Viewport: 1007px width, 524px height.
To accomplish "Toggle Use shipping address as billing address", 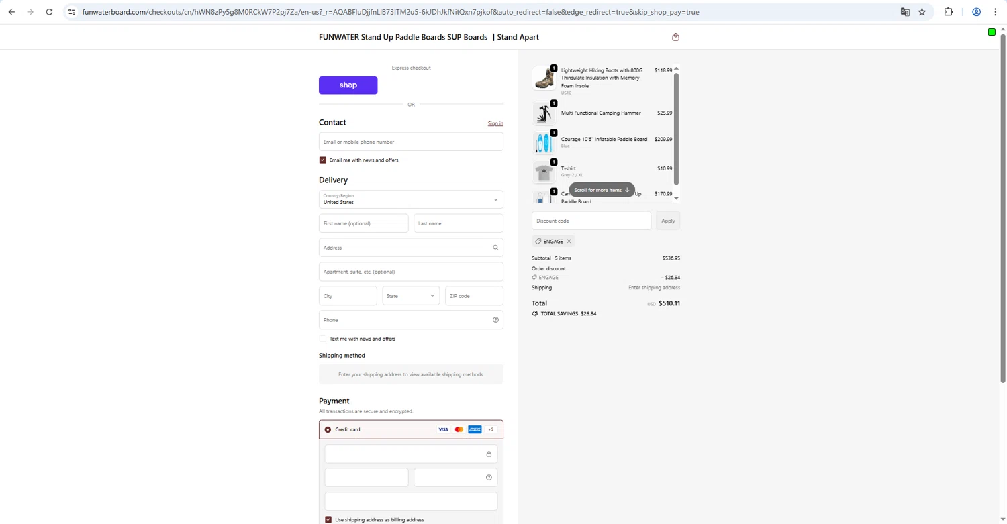I will (328, 520).
